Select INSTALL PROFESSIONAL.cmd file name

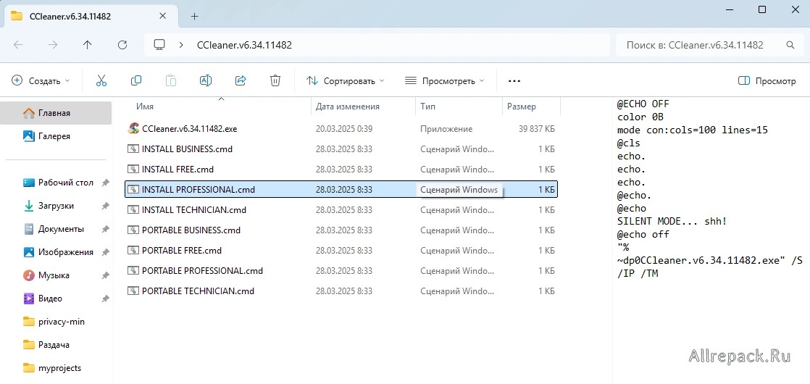(x=199, y=190)
